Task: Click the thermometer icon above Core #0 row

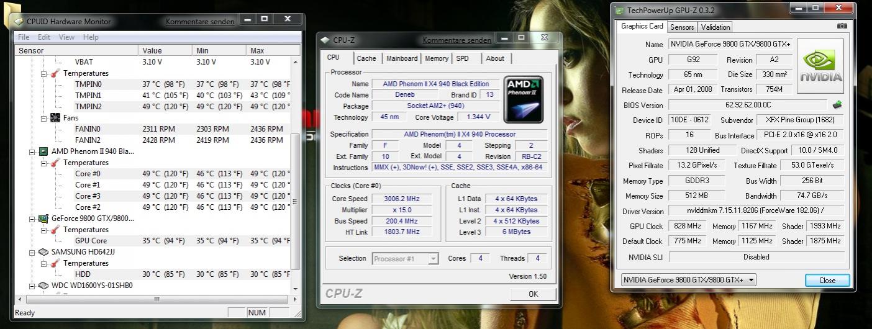Action: [55, 163]
